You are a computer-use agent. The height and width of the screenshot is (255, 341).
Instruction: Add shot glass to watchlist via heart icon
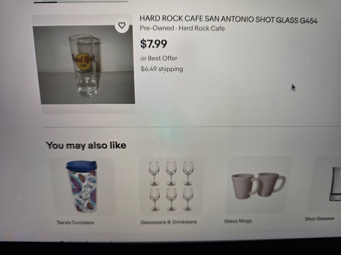coord(122,25)
